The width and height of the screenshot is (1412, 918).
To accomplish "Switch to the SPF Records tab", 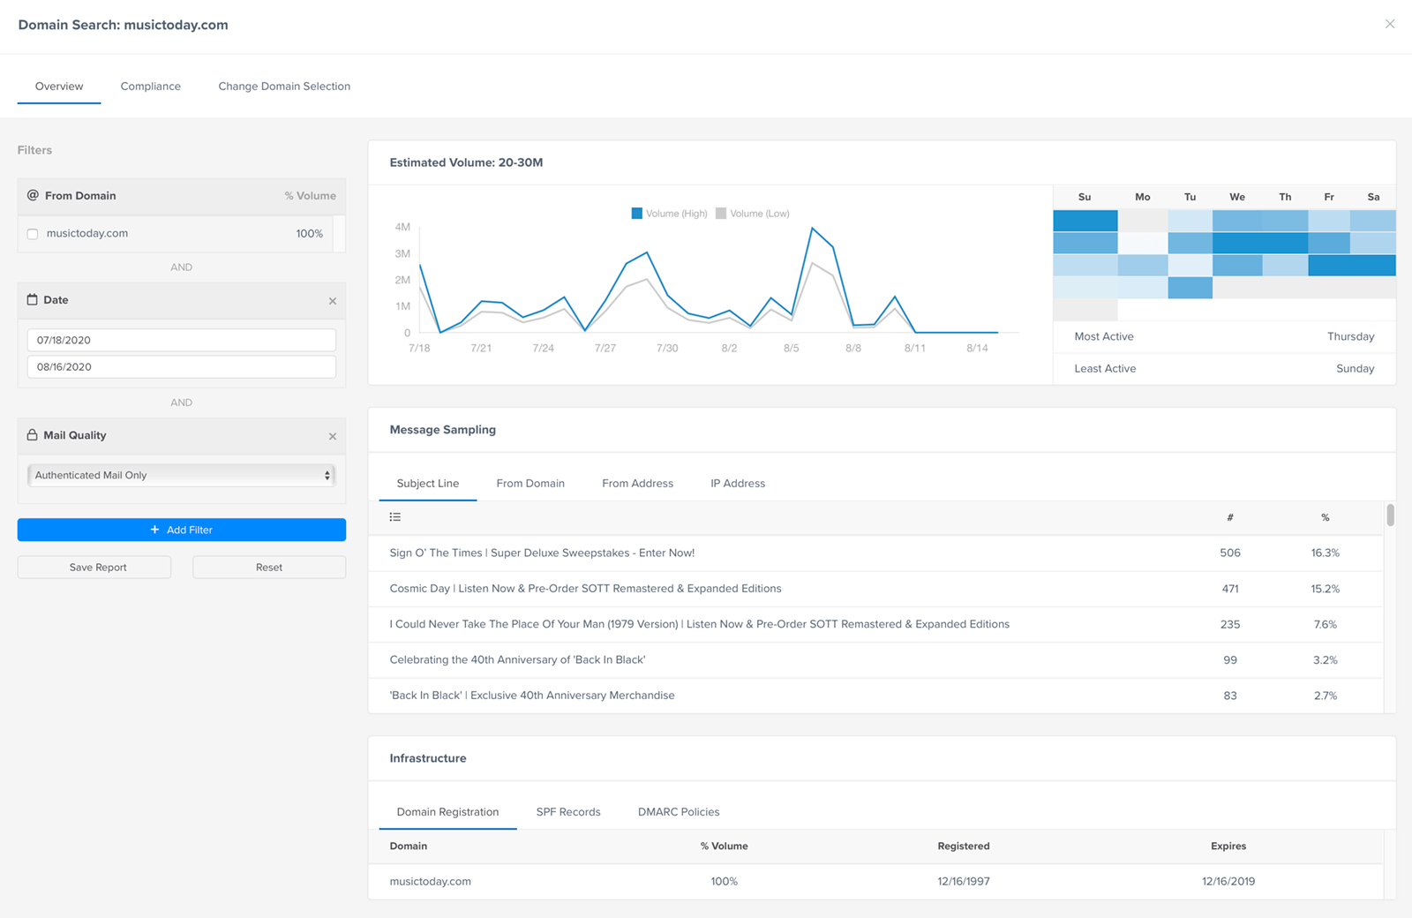I will [567, 811].
